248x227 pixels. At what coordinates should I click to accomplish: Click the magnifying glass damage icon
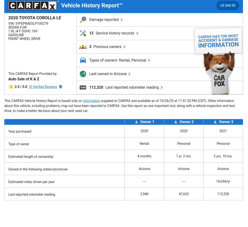tap(83, 20)
